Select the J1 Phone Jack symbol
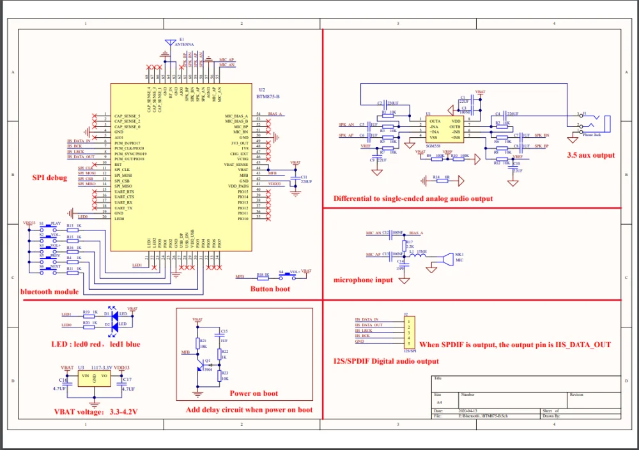This screenshot has width=639, height=450. (x=596, y=123)
